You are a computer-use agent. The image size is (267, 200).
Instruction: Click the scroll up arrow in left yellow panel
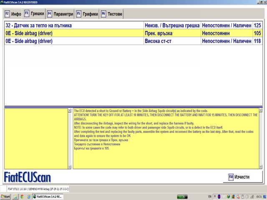(70, 111)
